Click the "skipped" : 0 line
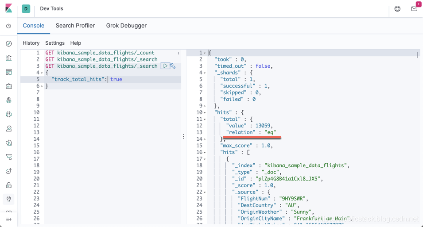 [241, 92]
